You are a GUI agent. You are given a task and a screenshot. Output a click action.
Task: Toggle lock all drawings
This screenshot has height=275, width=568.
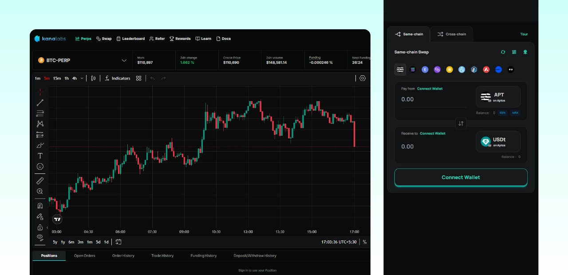40,227
